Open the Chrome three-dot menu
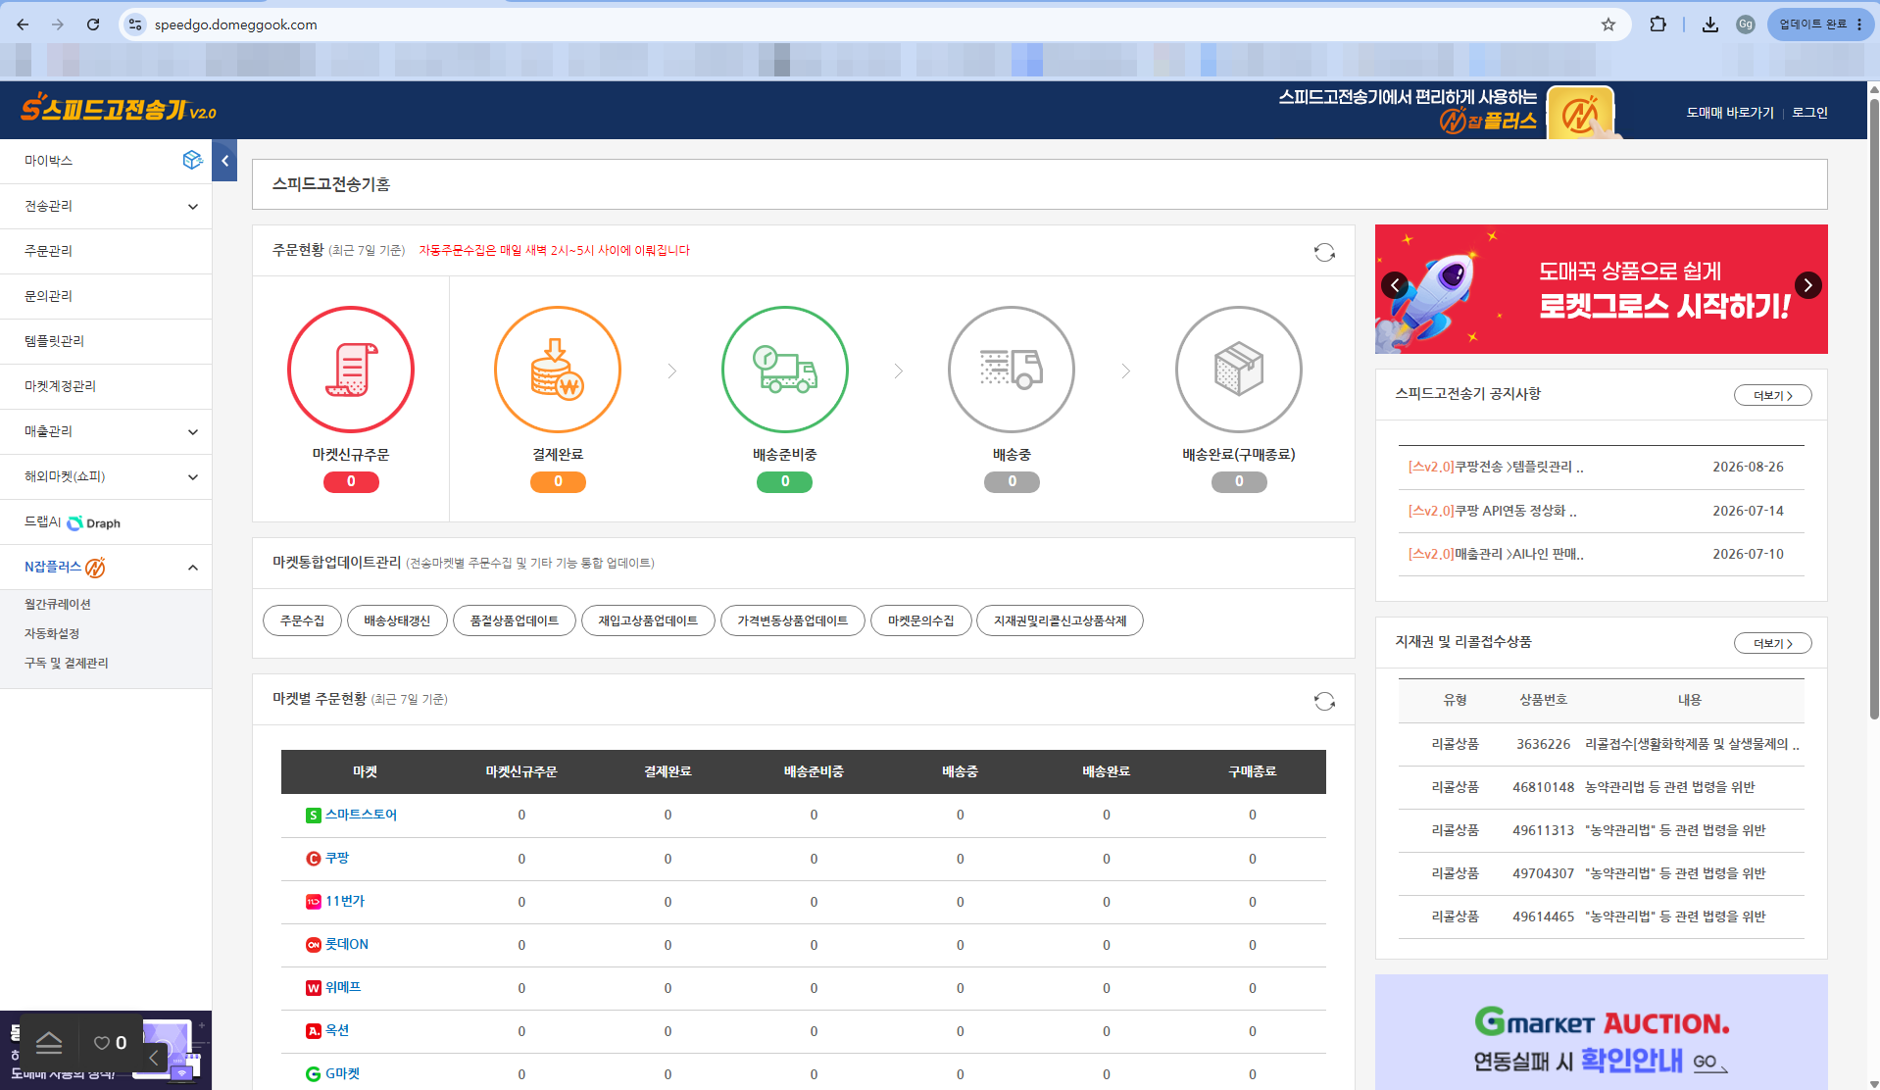The image size is (1880, 1090). [1859, 25]
